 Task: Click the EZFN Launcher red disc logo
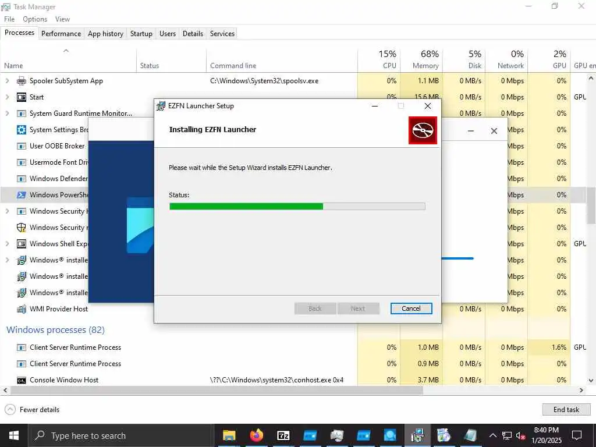[423, 130]
